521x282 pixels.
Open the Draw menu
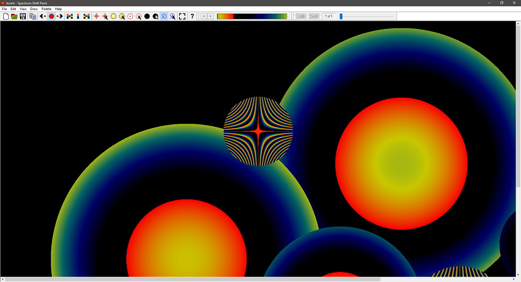click(34, 9)
